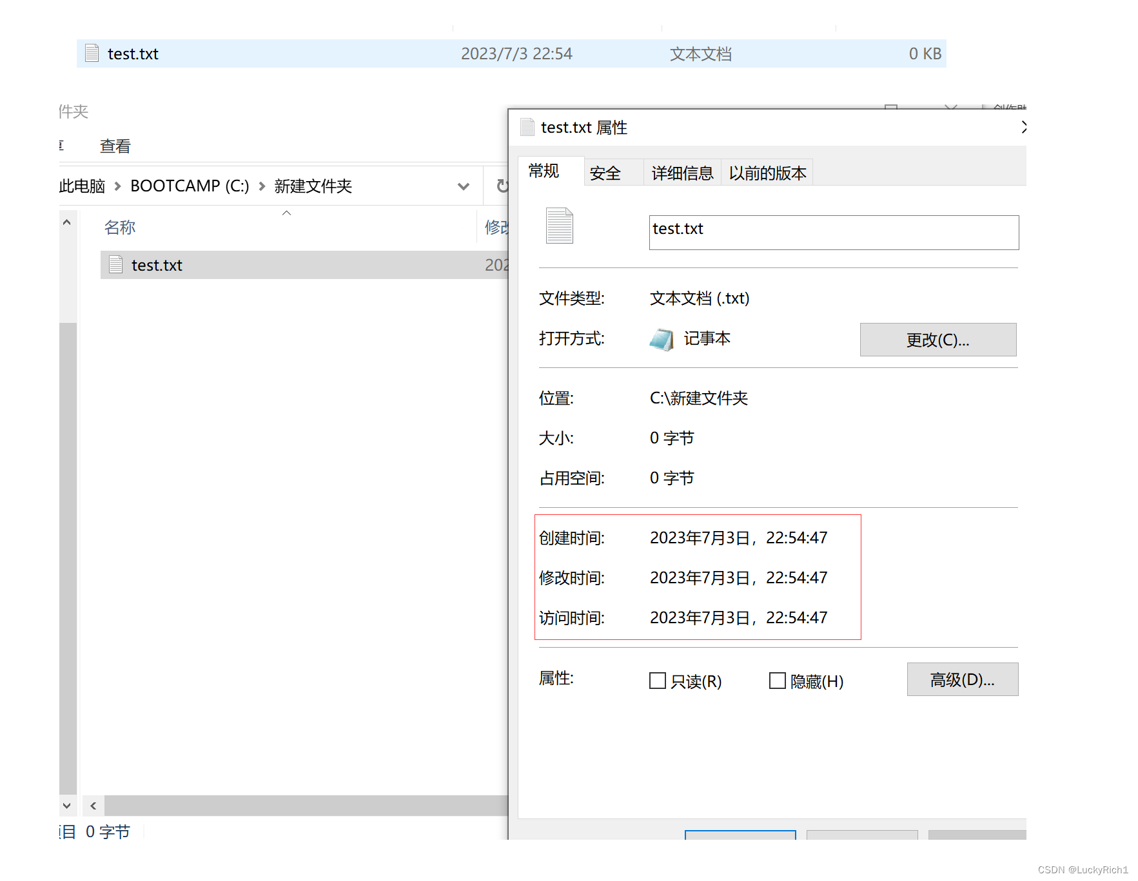Click the left arrow of the horizontal scrollbar
Image resolution: width=1138 pixels, height=881 pixels.
[x=93, y=806]
